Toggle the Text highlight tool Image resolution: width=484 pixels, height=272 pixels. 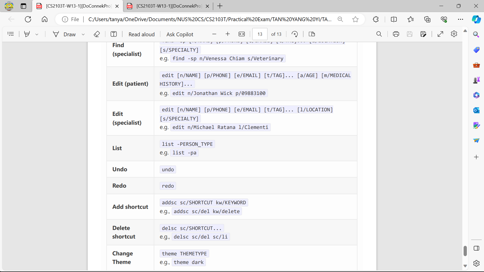coord(27,34)
